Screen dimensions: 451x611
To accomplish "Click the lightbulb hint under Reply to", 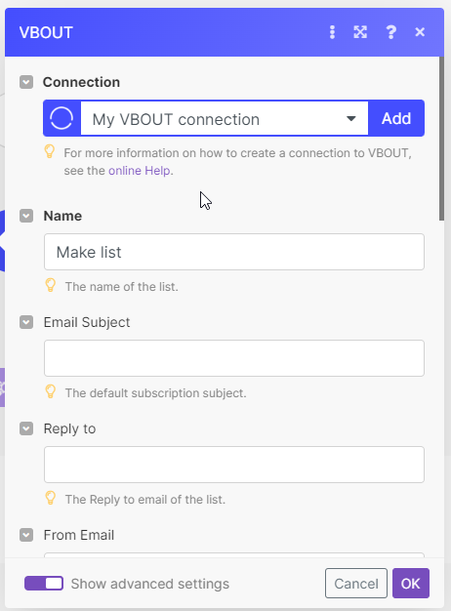I will coord(51,498).
